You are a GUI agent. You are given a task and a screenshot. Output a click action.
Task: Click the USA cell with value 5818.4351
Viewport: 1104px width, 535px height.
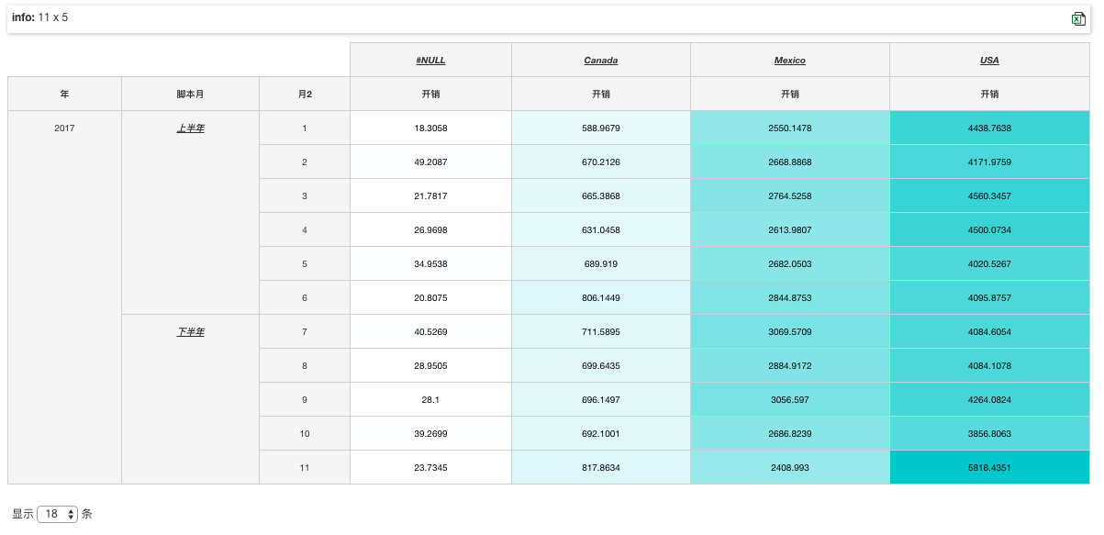989,468
